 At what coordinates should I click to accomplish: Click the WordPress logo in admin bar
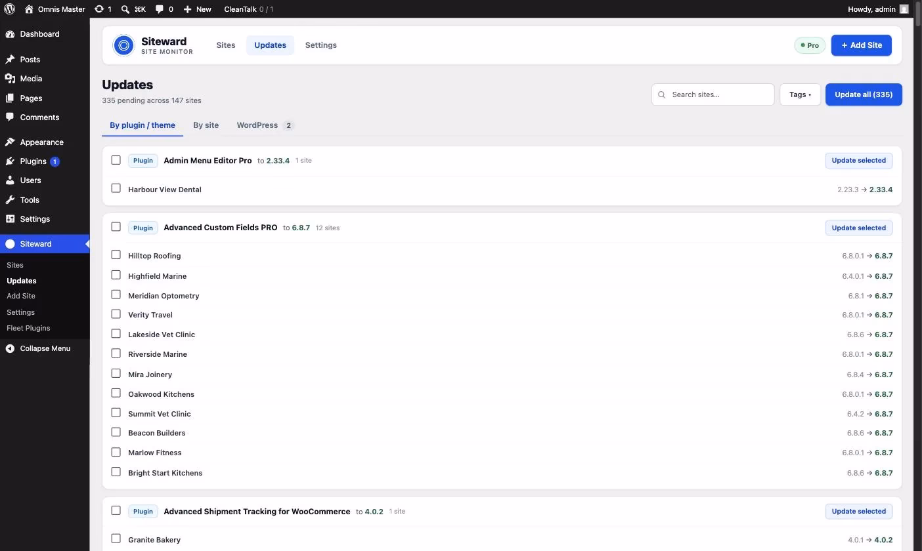[x=9, y=9]
